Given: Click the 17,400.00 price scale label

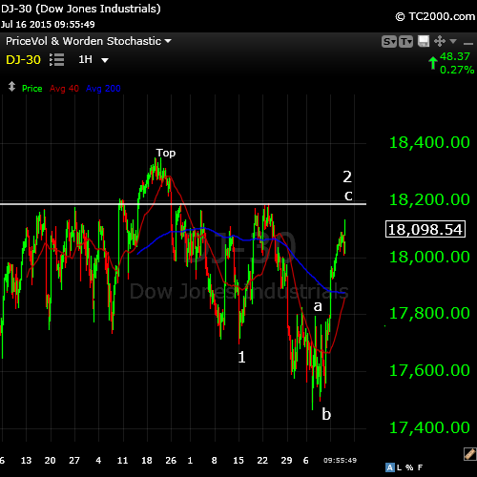Looking at the screenshot, I should point(429,427).
